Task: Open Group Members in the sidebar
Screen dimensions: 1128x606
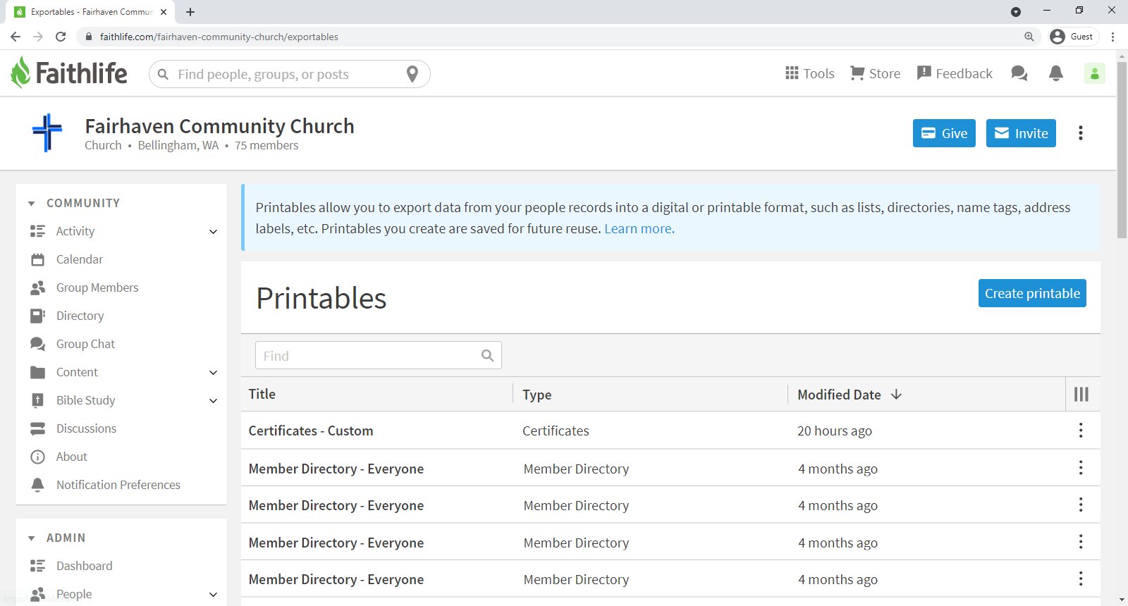Action: click(97, 287)
